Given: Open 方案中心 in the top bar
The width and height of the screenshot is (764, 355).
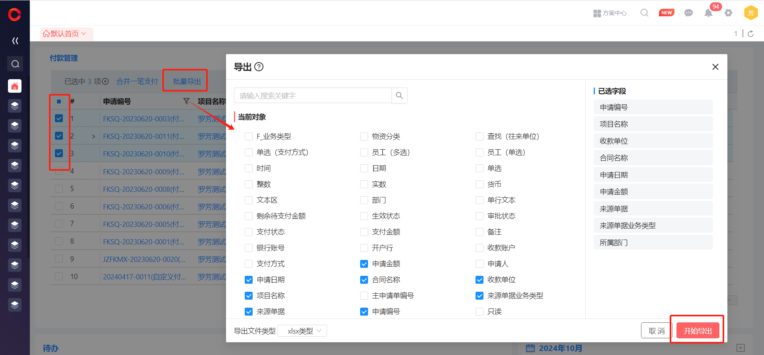Looking at the screenshot, I should pyautogui.click(x=610, y=13).
